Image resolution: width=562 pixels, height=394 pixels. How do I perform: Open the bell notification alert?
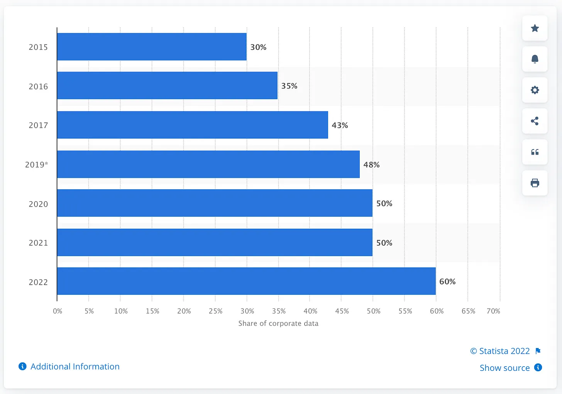535,59
